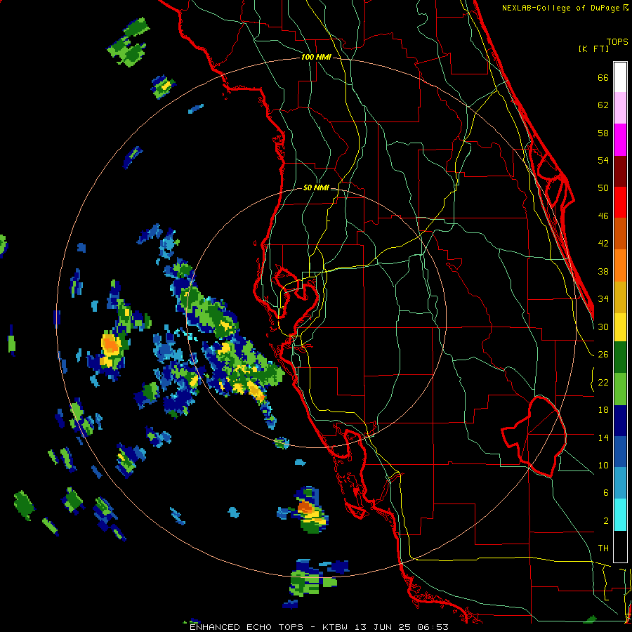
Task: Select the bright orange swatch beside 38
Action: 620,265
